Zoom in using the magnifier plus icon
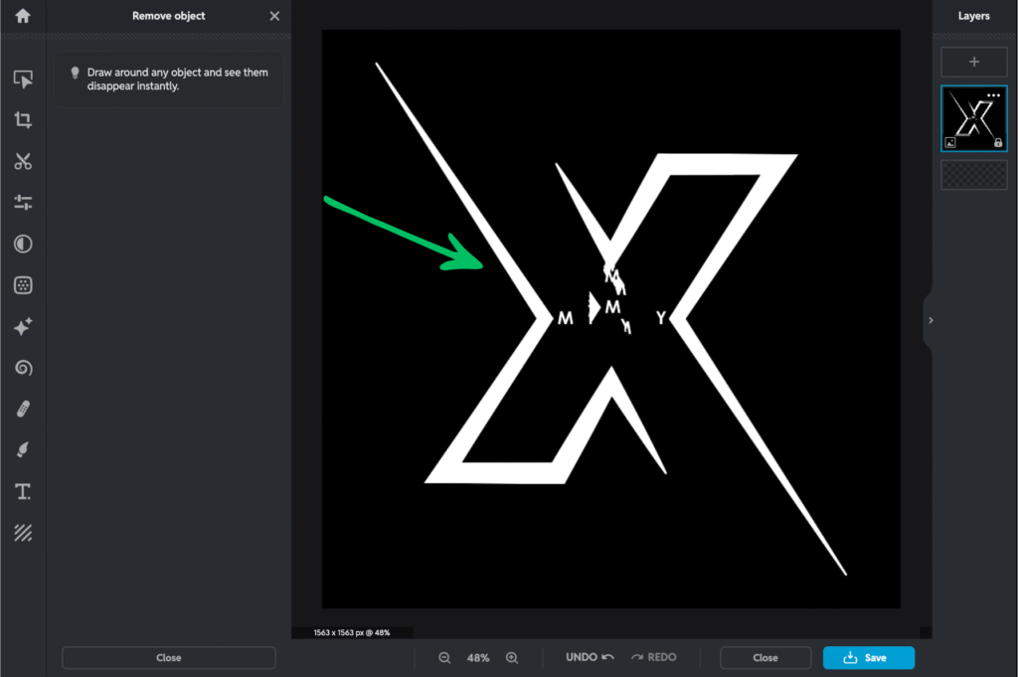This screenshot has height=677, width=1018. click(512, 657)
